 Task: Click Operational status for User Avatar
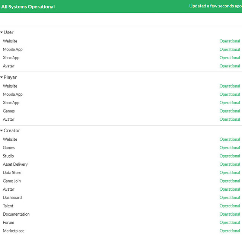click(x=230, y=66)
